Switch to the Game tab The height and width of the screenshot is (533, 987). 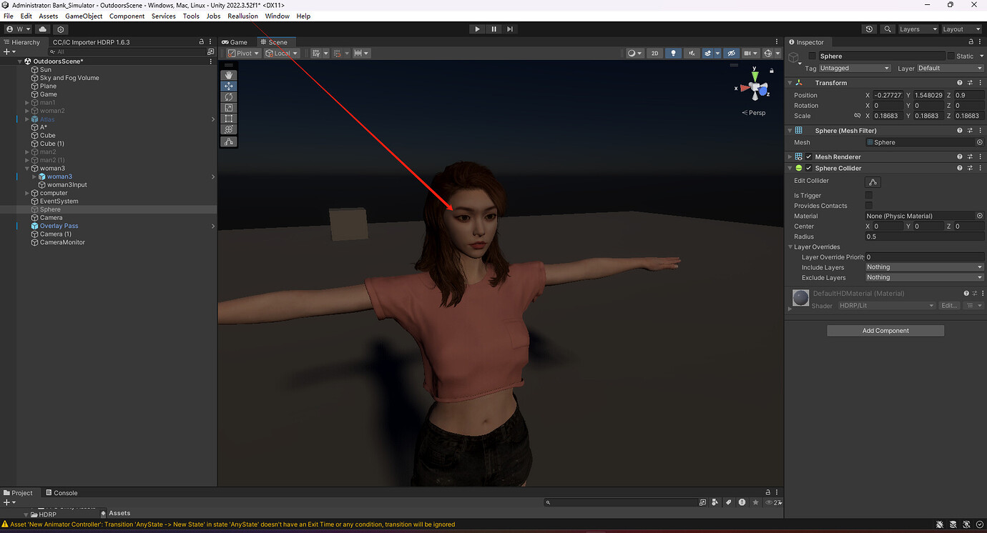pyautogui.click(x=235, y=41)
